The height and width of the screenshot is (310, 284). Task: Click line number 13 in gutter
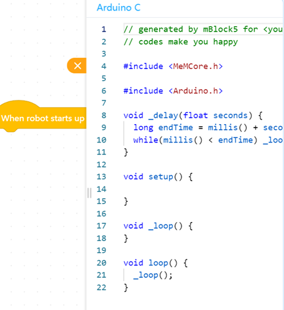pyautogui.click(x=101, y=177)
